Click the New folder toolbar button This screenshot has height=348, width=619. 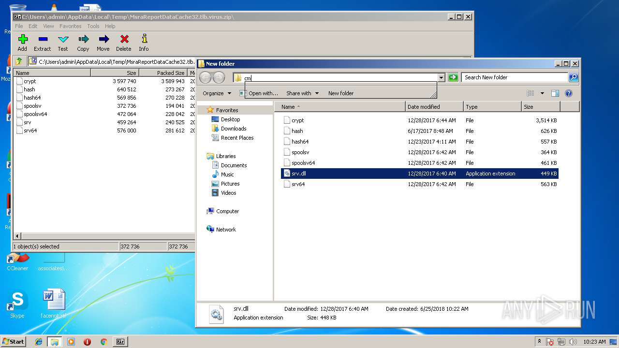coord(341,93)
